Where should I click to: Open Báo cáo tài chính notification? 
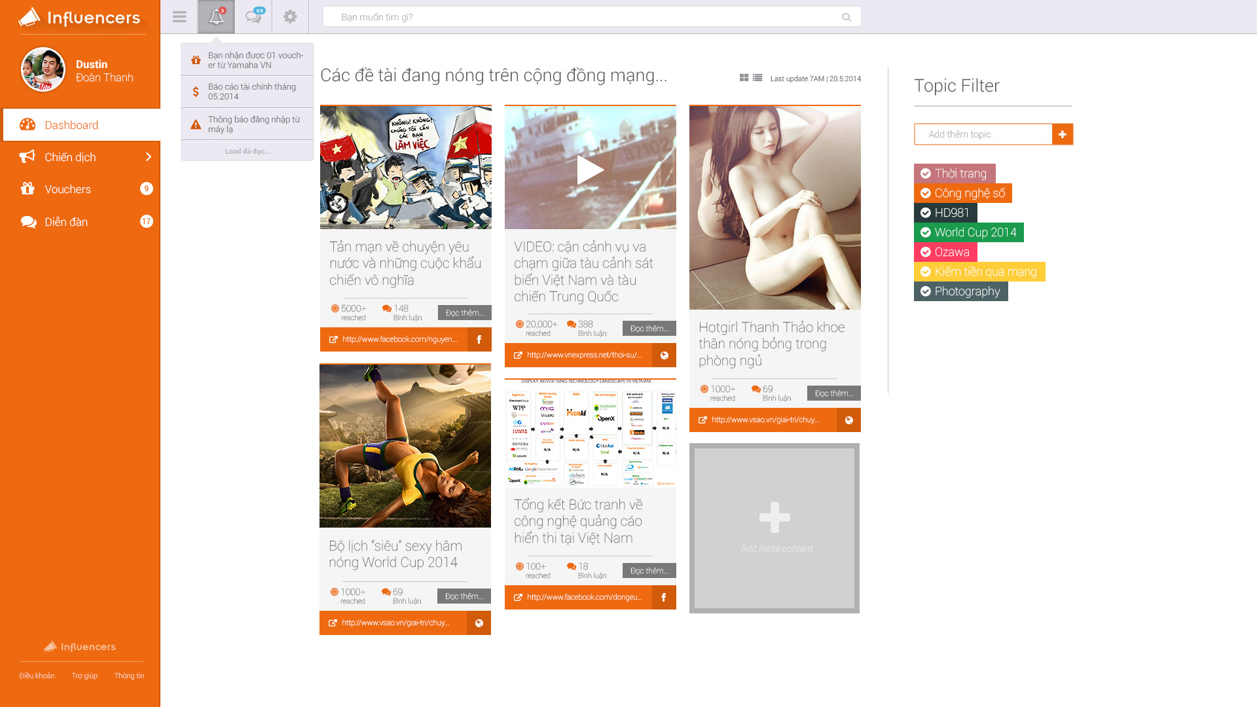click(x=247, y=92)
